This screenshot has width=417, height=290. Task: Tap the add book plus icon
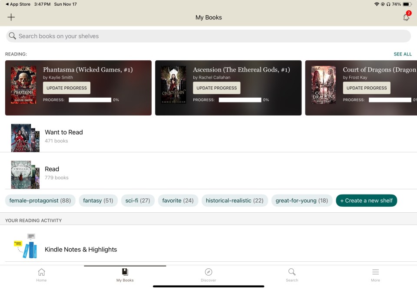(11, 17)
